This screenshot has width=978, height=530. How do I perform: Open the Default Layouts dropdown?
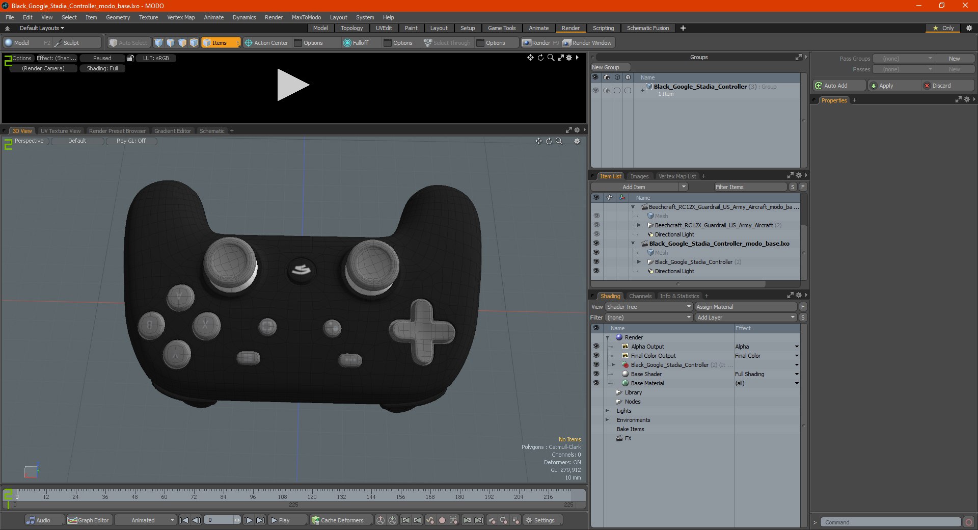(x=42, y=28)
